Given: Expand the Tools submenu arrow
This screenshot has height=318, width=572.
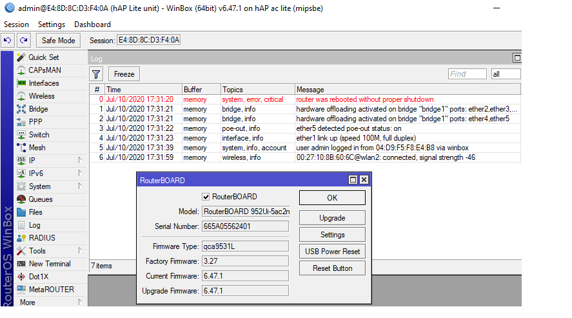Looking at the screenshot, I should [80, 250].
